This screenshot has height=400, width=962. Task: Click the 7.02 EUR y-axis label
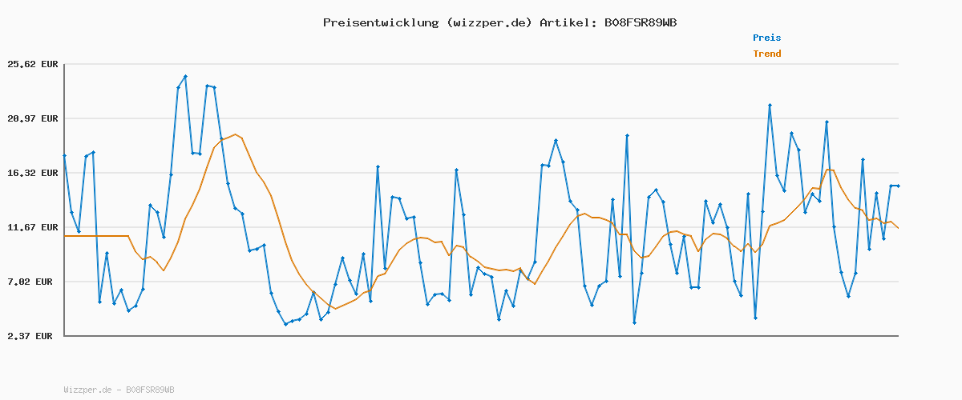(x=33, y=282)
